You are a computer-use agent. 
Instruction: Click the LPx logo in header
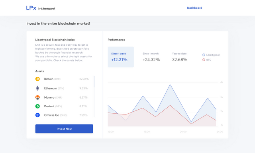click(31, 8)
